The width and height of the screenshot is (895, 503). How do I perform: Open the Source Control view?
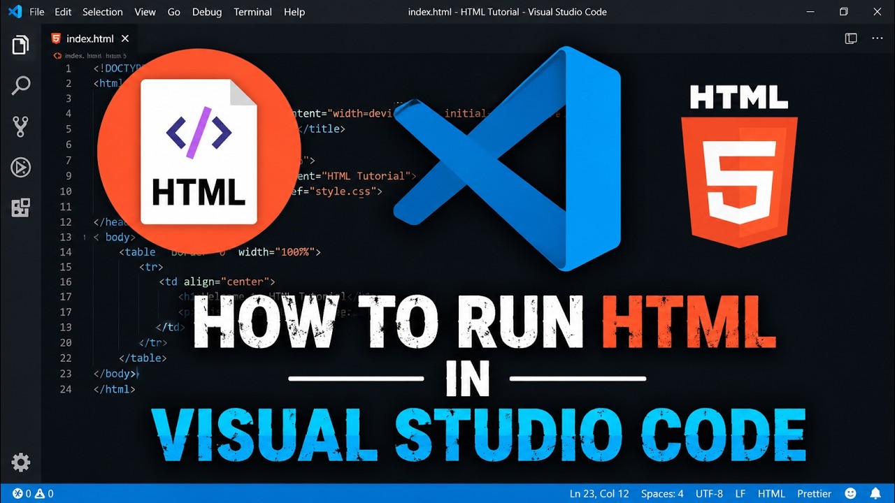coord(20,126)
